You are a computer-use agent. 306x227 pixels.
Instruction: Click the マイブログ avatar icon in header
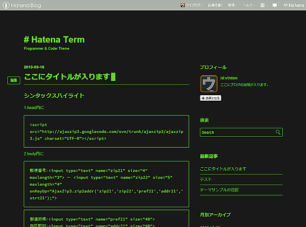183,5
